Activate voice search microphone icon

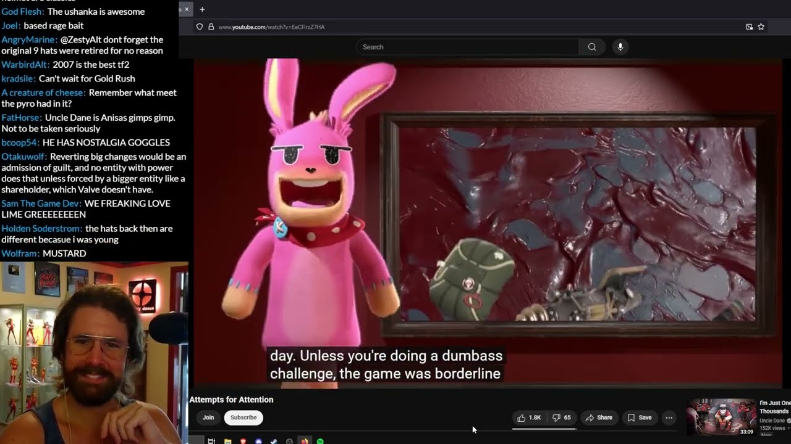point(620,47)
